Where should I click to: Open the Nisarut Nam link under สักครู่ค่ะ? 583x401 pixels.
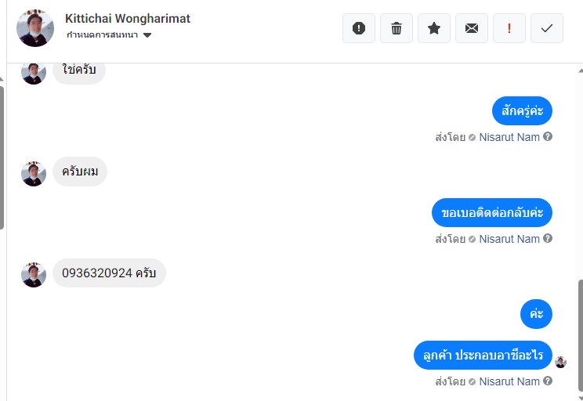point(509,137)
